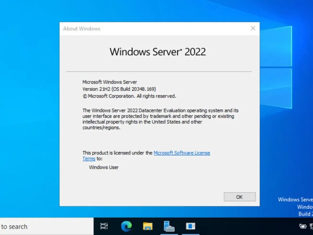The width and height of the screenshot is (313, 235).
Task: Click the About Windows title text
Action: [82, 29]
